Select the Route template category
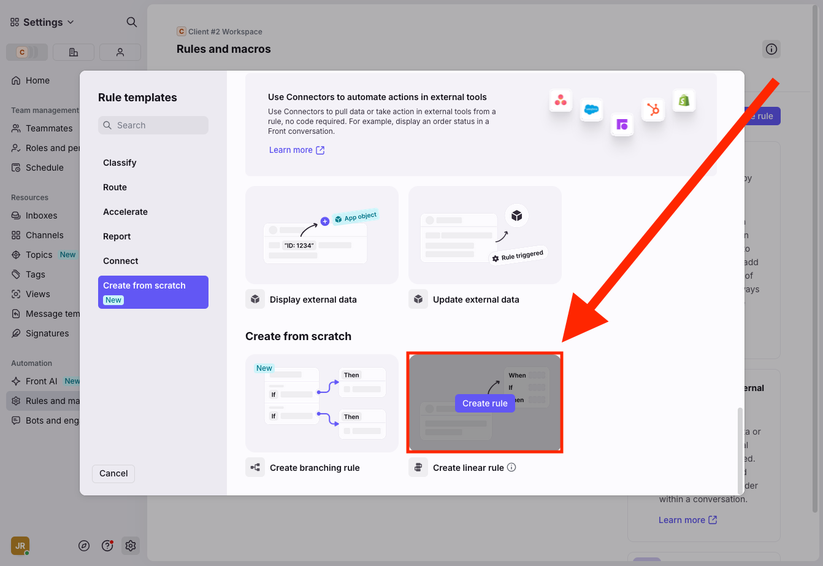The height and width of the screenshot is (566, 823). pos(115,187)
